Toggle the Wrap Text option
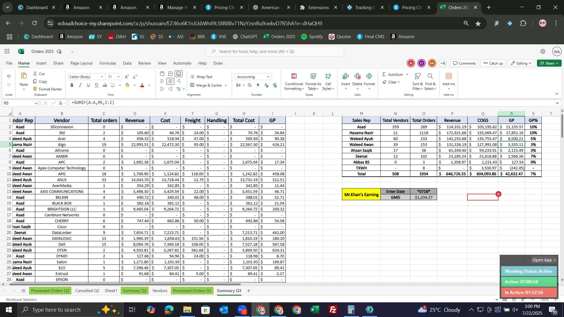The image size is (564, 317). point(202,77)
